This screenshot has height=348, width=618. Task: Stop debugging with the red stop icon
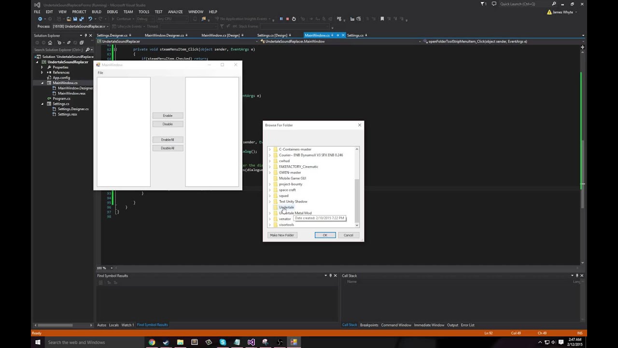[287, 19]
